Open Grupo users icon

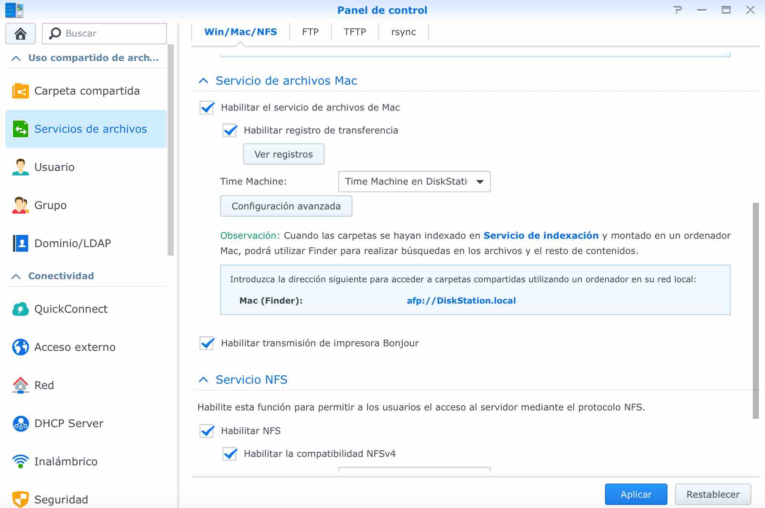(x=21, y=205)
